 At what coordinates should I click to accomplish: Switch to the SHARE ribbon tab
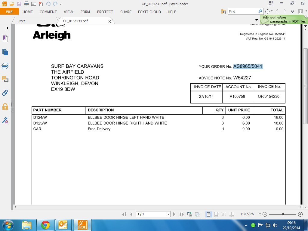[x=126, y=12]
